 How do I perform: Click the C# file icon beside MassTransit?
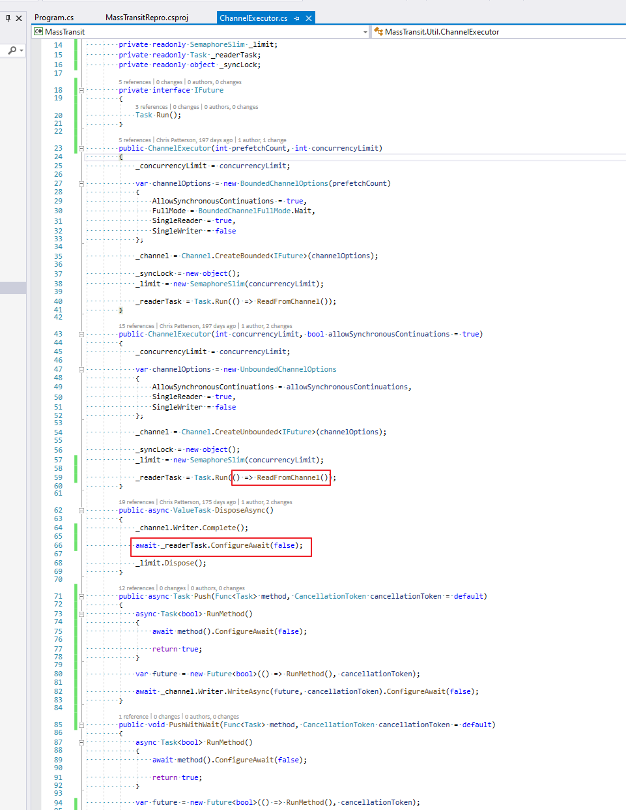click(38, 31)
